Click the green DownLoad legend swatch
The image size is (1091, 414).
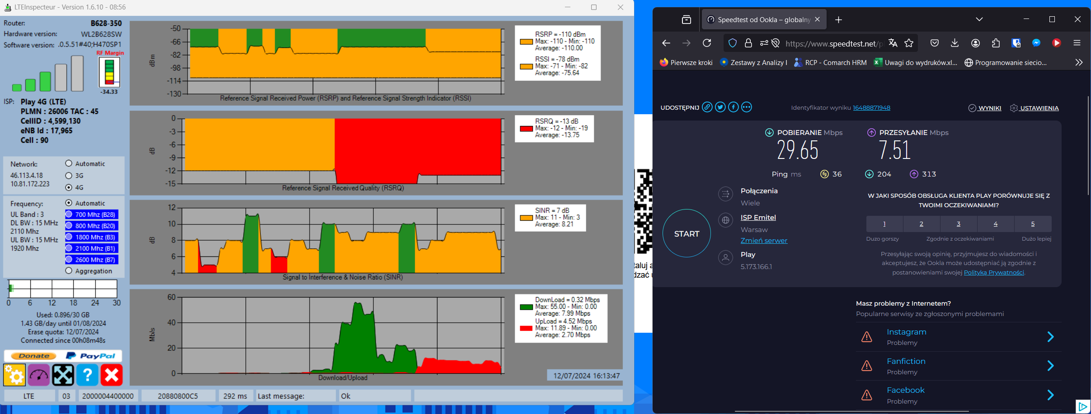pos(526,307)
